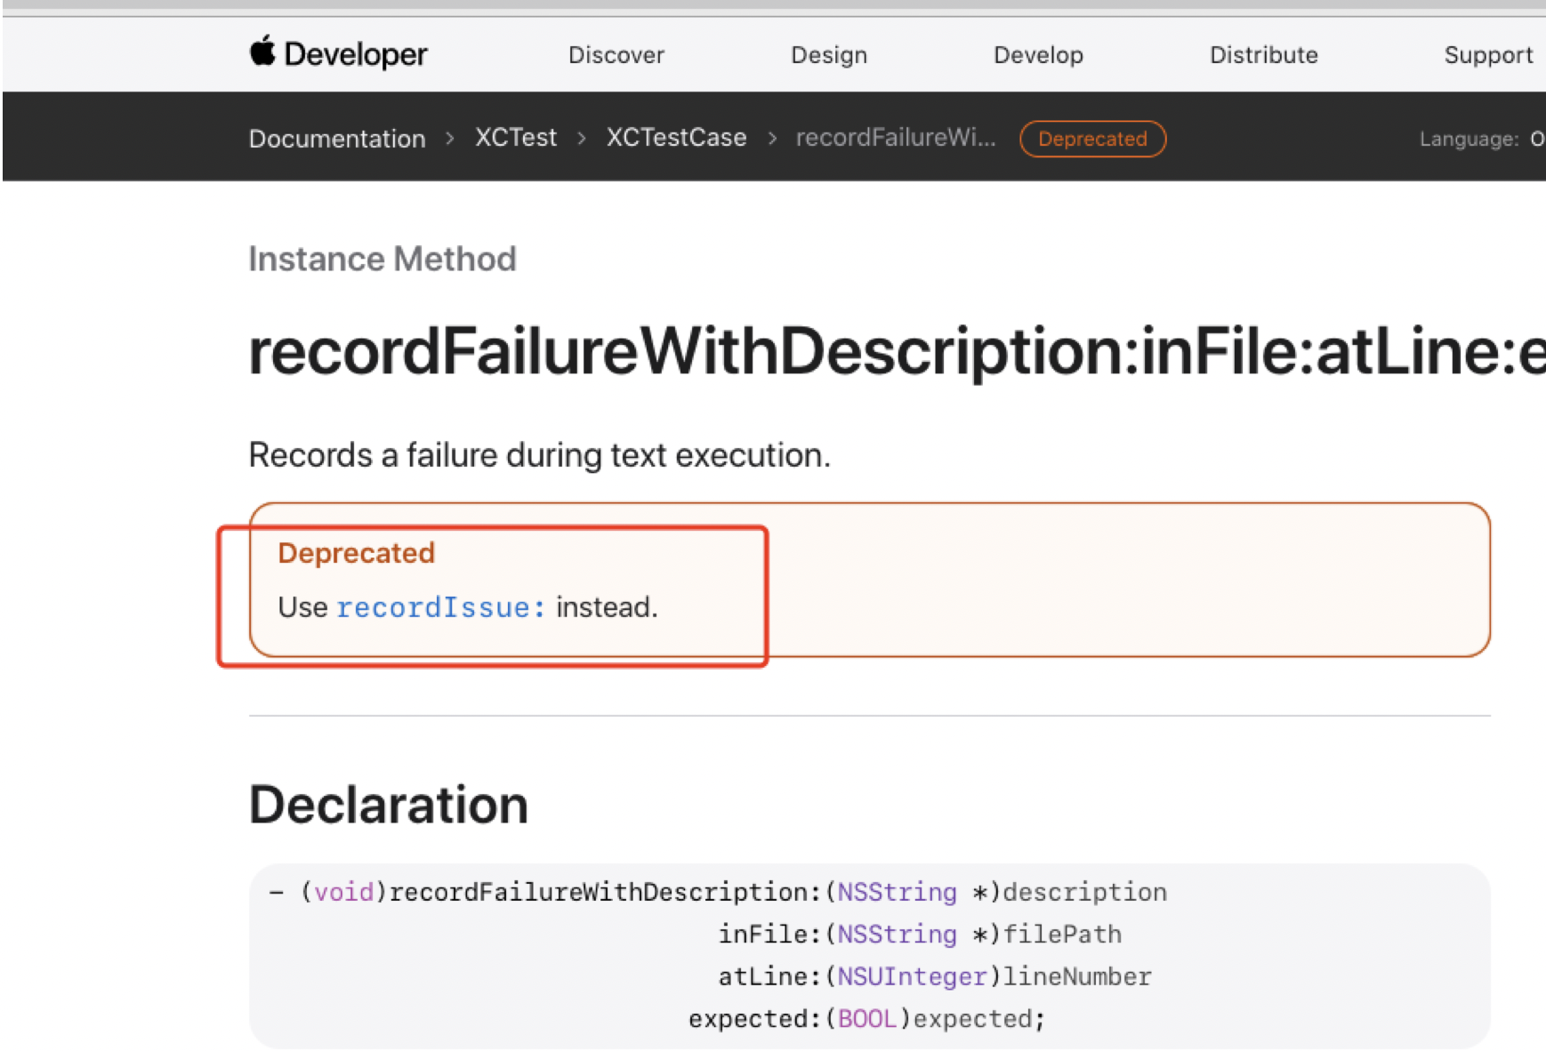Screen dimensions: 1546x1051
Task: Click 'Records a failure during text execution.' text
Action: tap(540, 455)
